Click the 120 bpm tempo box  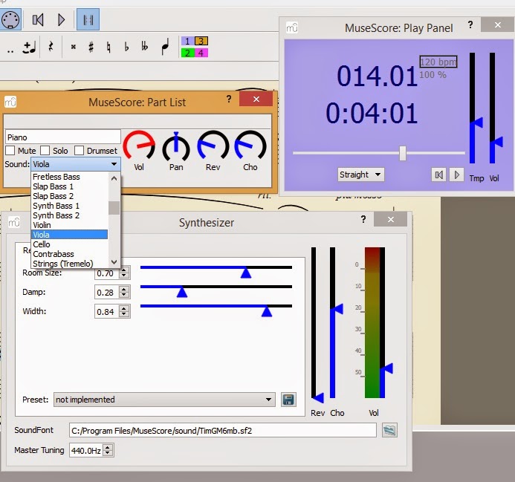[438, 62]
